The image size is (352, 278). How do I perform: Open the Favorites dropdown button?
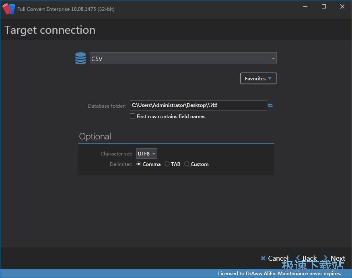point(258,78)
